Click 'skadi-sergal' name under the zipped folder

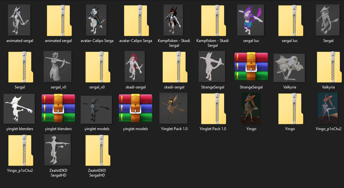[x=174, y=87]
